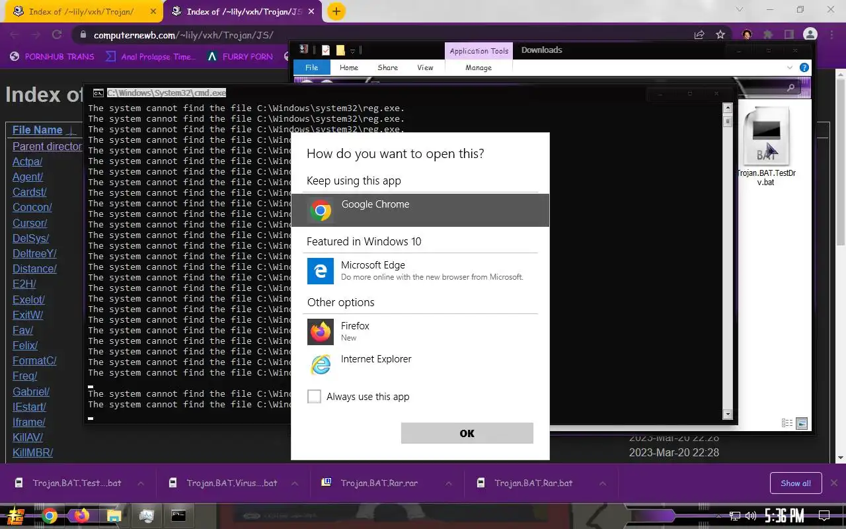Open the Parent directory link
The height and width of the screenshot is (529, 846).
tap(47, 146)
